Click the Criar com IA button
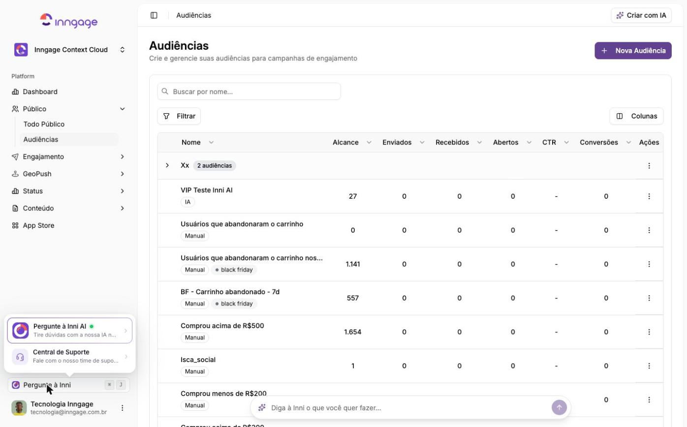Screen dimensions: 687x427 coord(641,15)
